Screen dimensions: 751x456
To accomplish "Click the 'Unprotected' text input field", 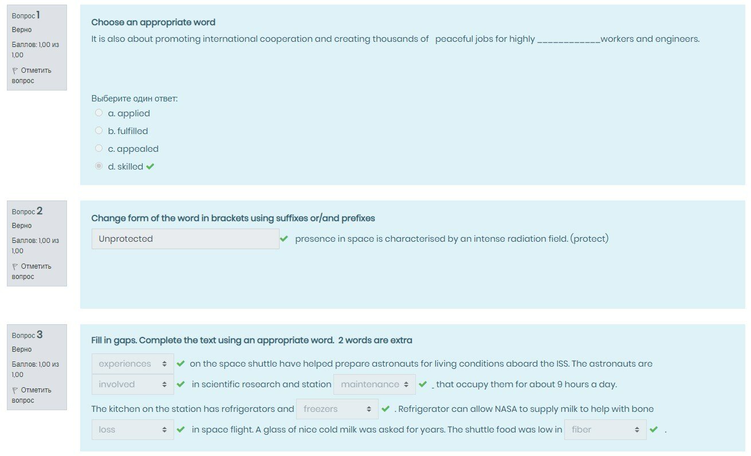I will 185,239.
